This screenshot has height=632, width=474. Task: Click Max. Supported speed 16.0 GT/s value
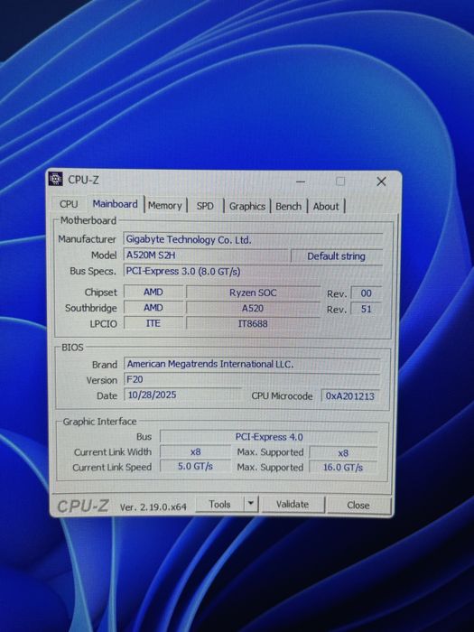click(343, 468)
